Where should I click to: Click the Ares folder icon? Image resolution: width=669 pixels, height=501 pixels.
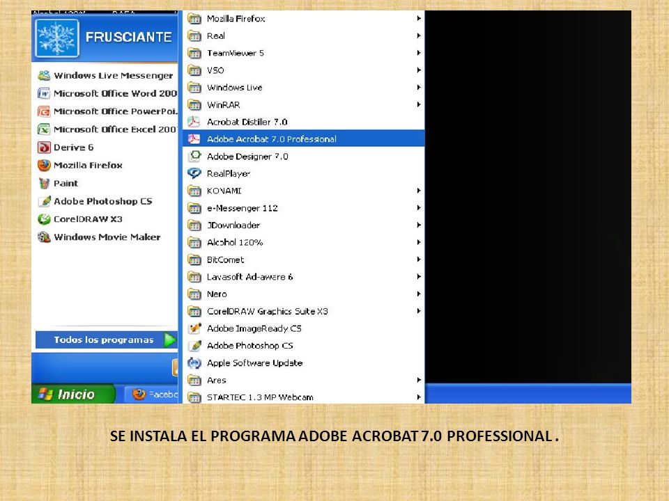point(194,380)
